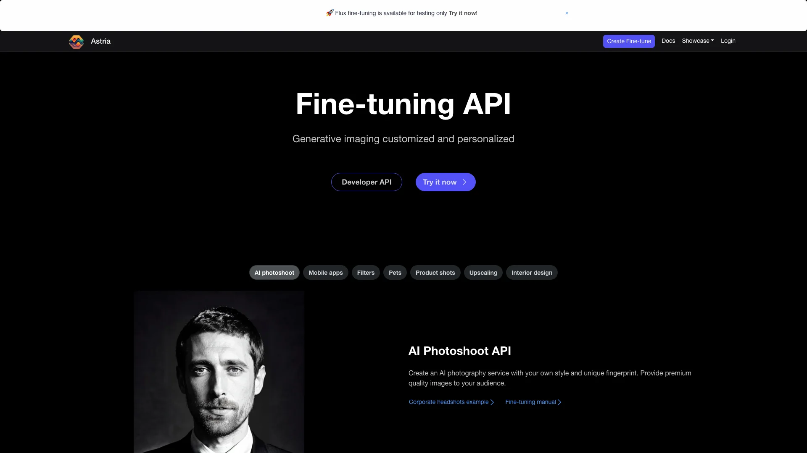
Task: Click the Showcase navigation menu item
Action: pos(698,41)
